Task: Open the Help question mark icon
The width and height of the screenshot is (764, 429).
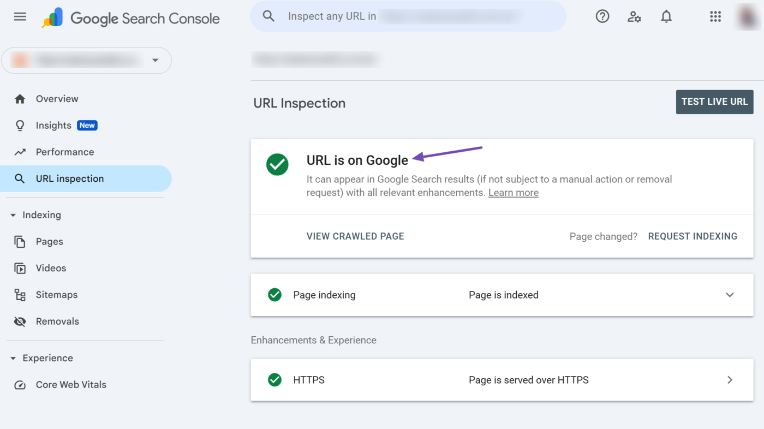Action: coord(602,16)
